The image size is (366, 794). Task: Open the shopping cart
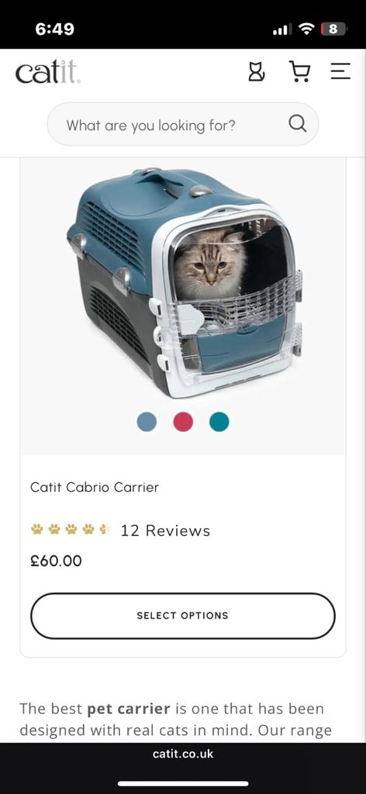point(299,71)
